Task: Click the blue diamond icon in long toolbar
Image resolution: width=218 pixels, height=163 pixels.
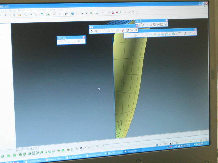Action: (x=159, y=34)
